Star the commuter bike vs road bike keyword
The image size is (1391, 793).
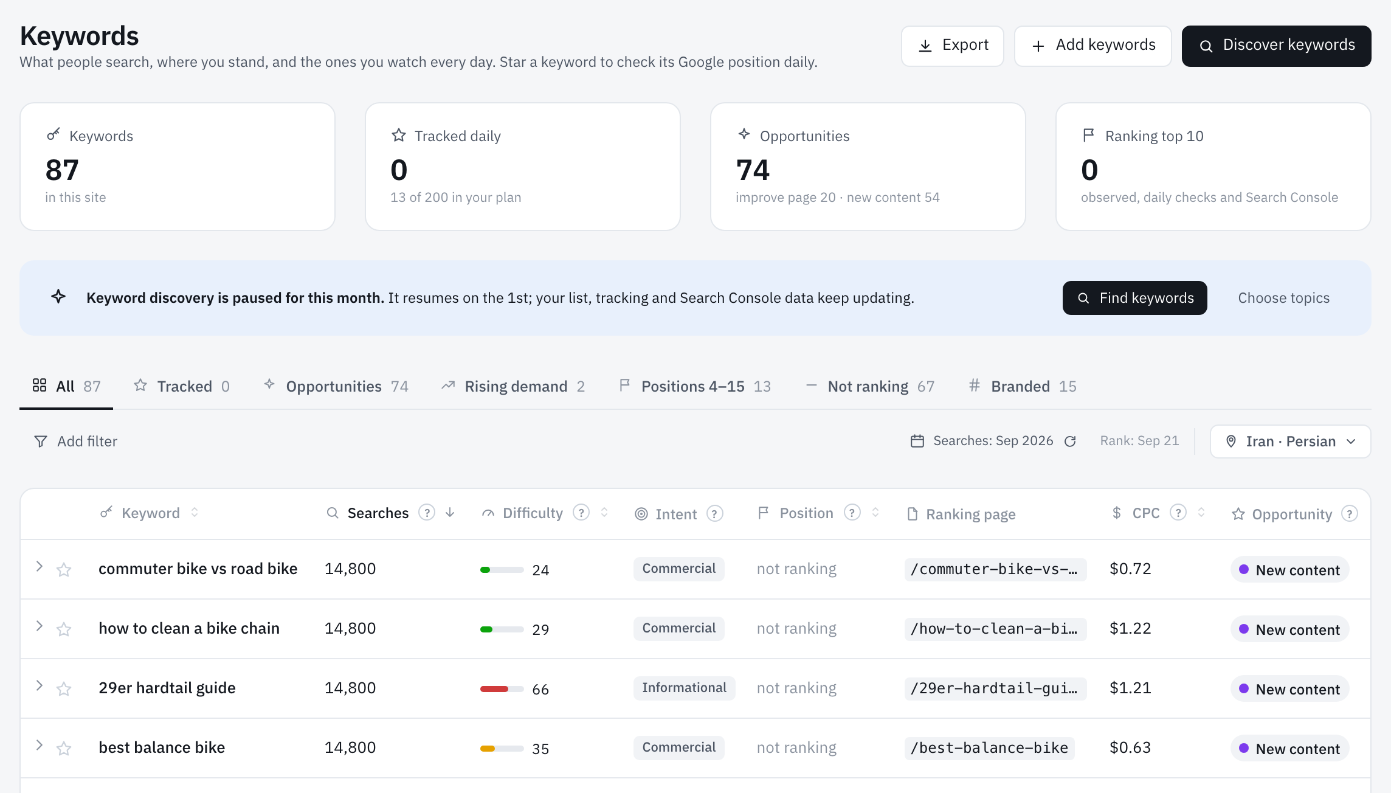[x=64, y=570]
